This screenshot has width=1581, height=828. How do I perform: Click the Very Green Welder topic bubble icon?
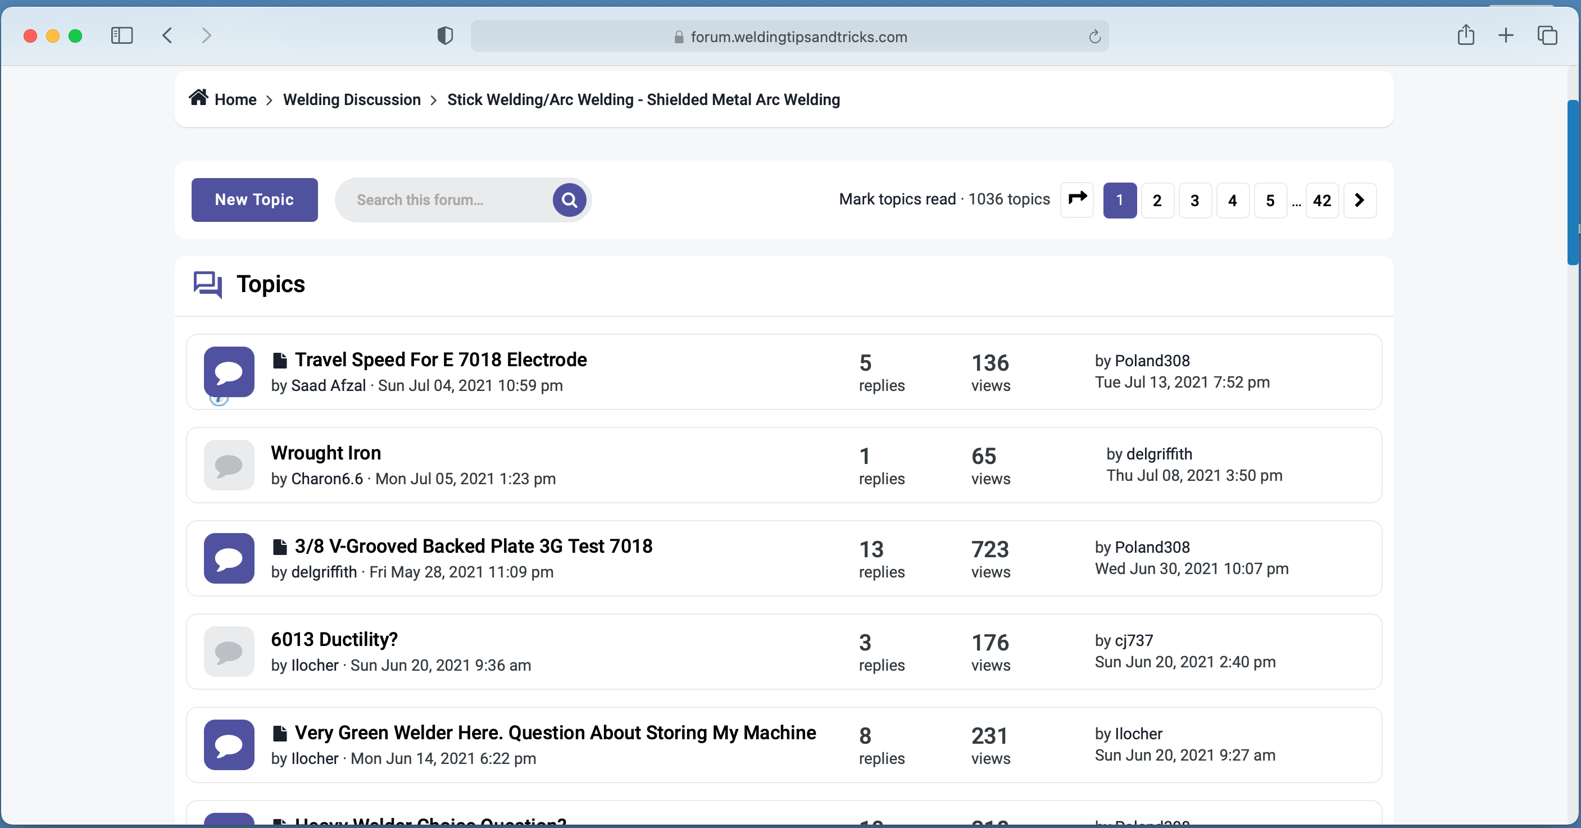point(229,745)
